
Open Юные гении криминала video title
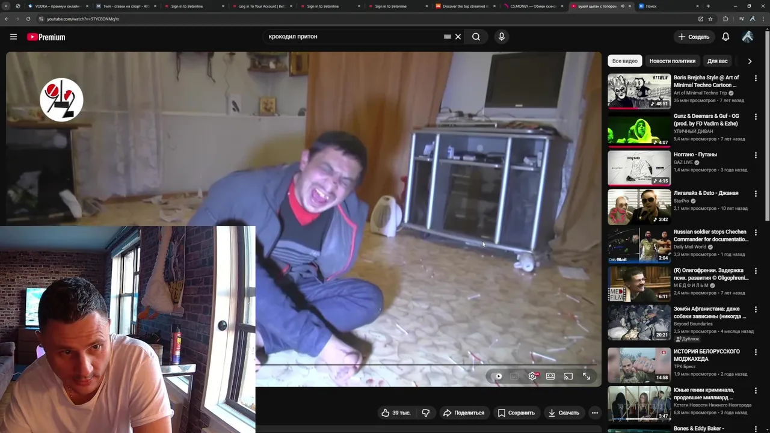704,394
